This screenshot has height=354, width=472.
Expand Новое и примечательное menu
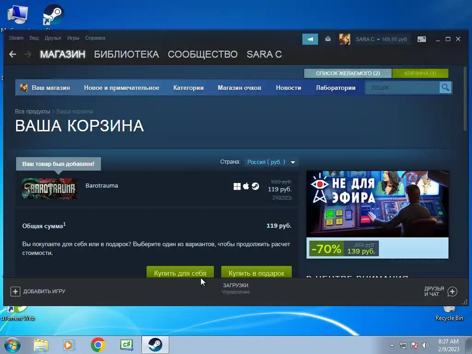(122, 88)
